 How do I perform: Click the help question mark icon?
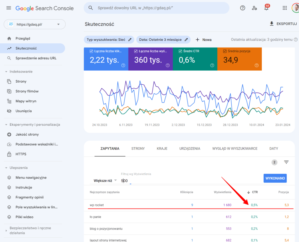click(243, 8)
